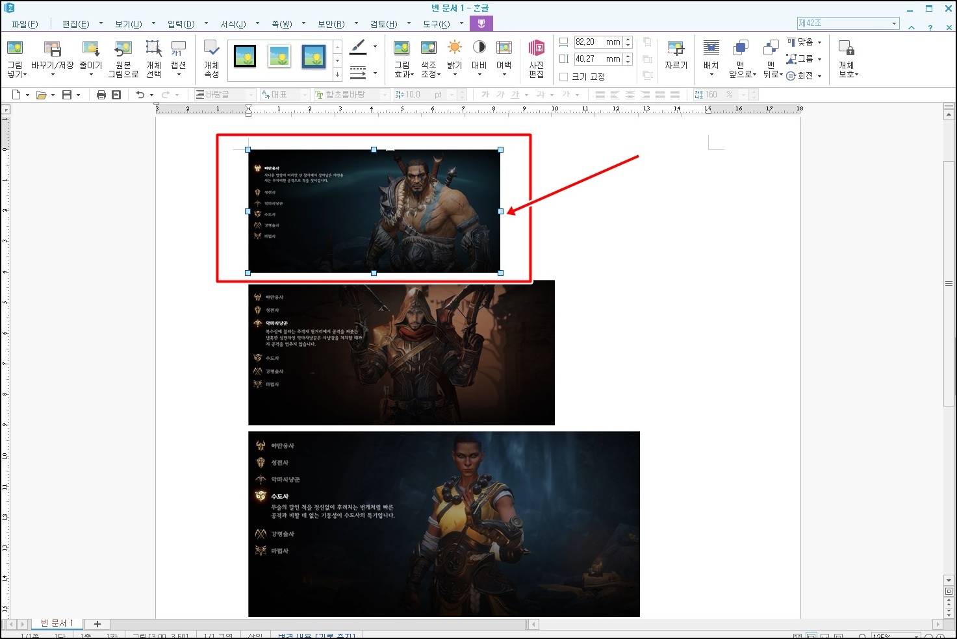
Task: Open the 검토(H) menu
Action: [x=384, y=24]
